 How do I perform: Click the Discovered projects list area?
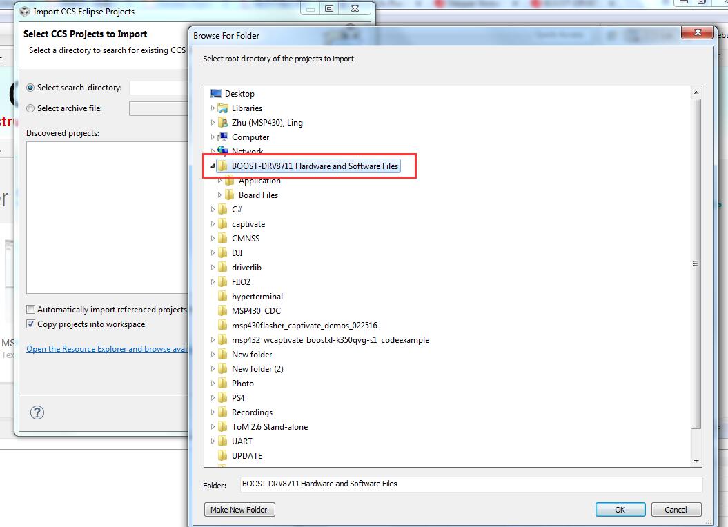pyautogui.click(x=107, y=217)
